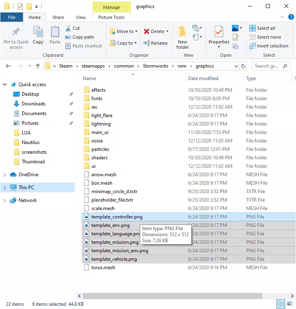The height and width of the screenshot is (309, 296).
Task: Click steamapps in the breadcrumb path
Action: click(x=93, y=66)
